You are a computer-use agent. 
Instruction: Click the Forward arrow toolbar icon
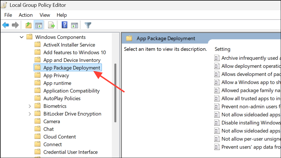coord(15,25)
